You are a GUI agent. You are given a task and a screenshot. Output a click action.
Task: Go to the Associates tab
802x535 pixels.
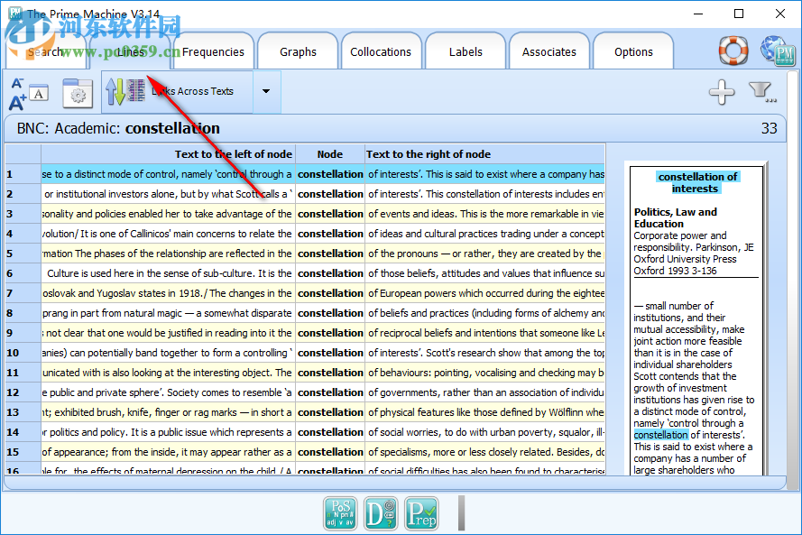tap(548, 51)
